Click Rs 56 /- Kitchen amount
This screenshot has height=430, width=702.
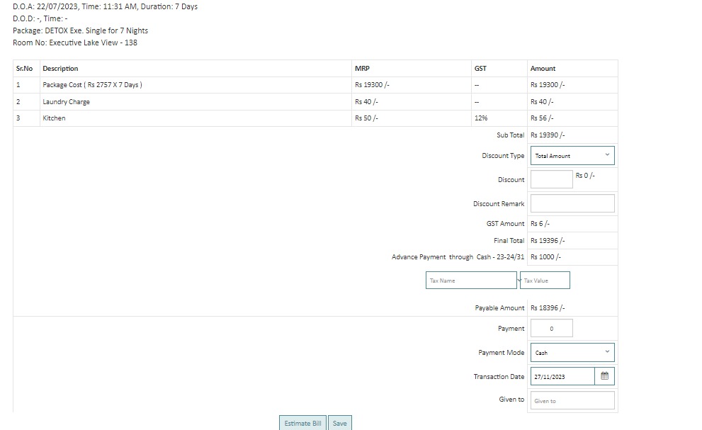542,118
